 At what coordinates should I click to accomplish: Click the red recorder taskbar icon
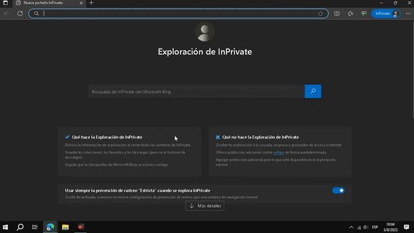[80, 227]
